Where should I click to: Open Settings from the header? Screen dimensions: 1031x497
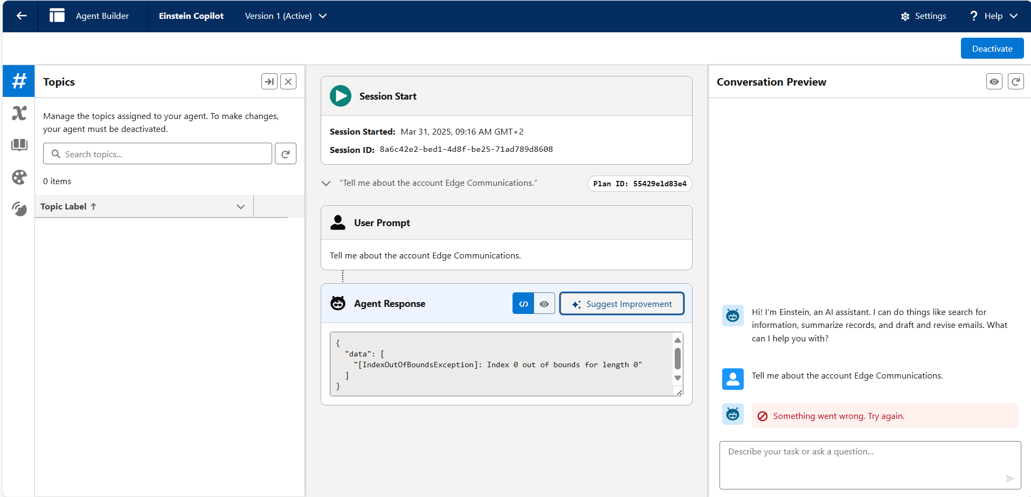[x=923, y=16]
